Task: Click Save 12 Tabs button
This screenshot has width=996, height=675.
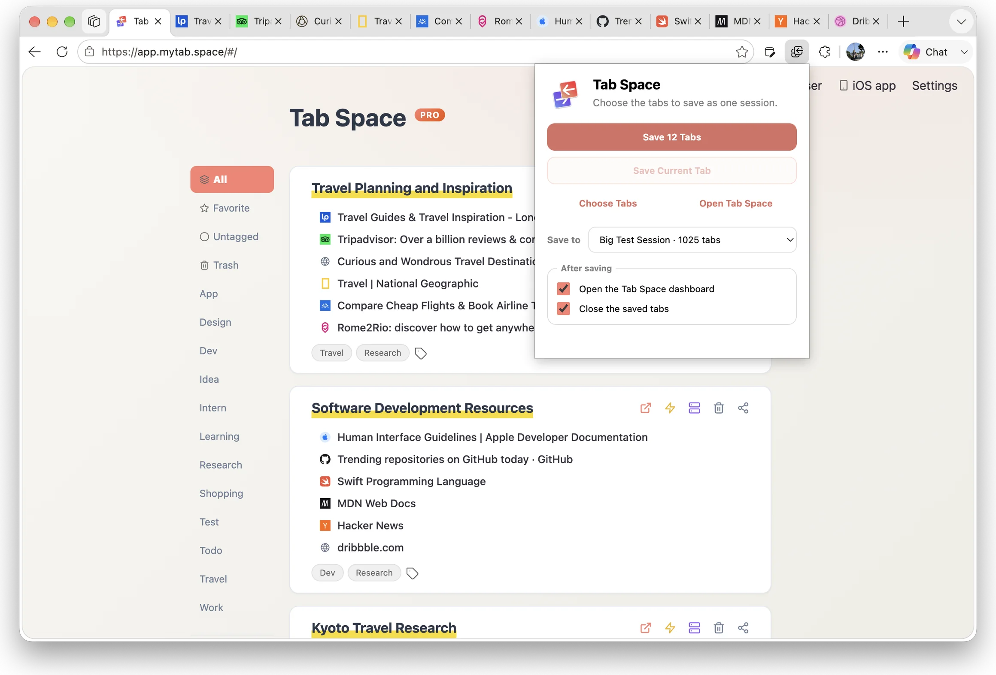Action: tap(671, 137)
